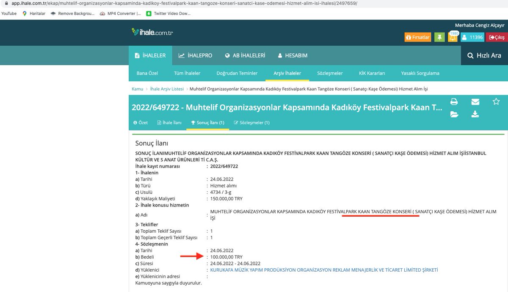Click Kamuoyuna saygıyla duyurulur text
The width and height of the screenshot is (508, 292).
pos(168,282)
